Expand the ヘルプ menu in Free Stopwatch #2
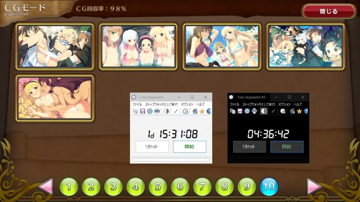This screenshot has height=202, width=360. (x=297, y=105)
